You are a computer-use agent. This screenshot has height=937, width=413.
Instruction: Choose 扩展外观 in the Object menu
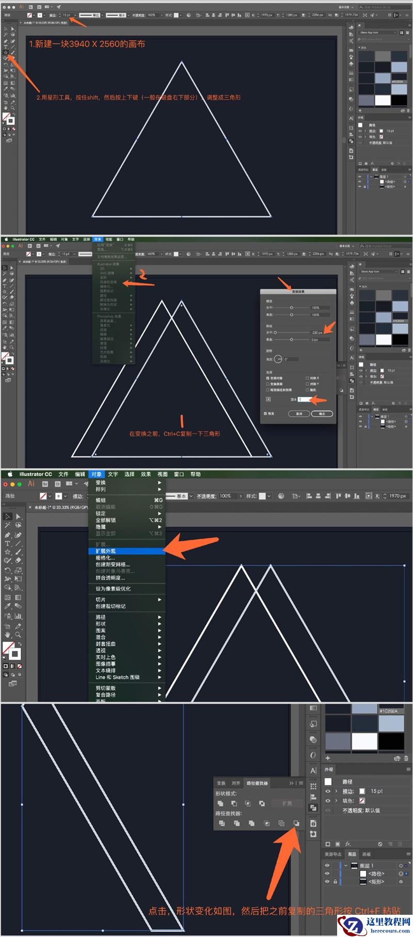tap(128, 551)
